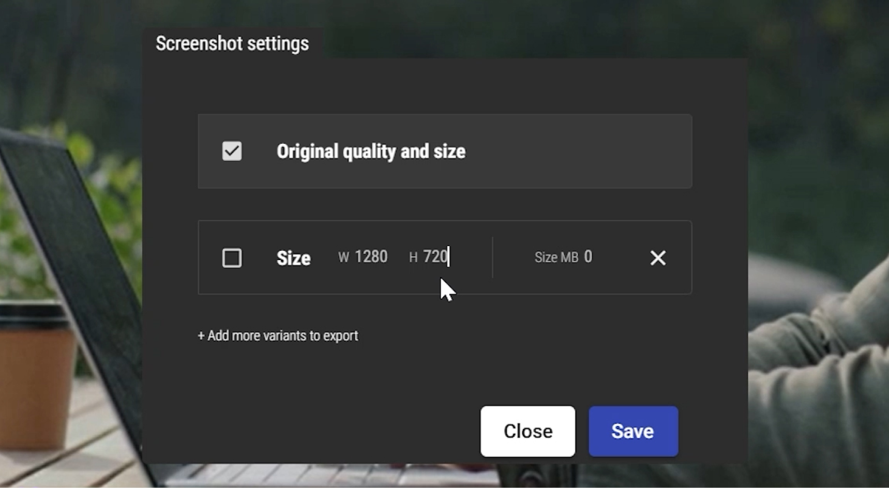Click the bold Size label text
Screen dimensions: 889x488
click(293, 258)
